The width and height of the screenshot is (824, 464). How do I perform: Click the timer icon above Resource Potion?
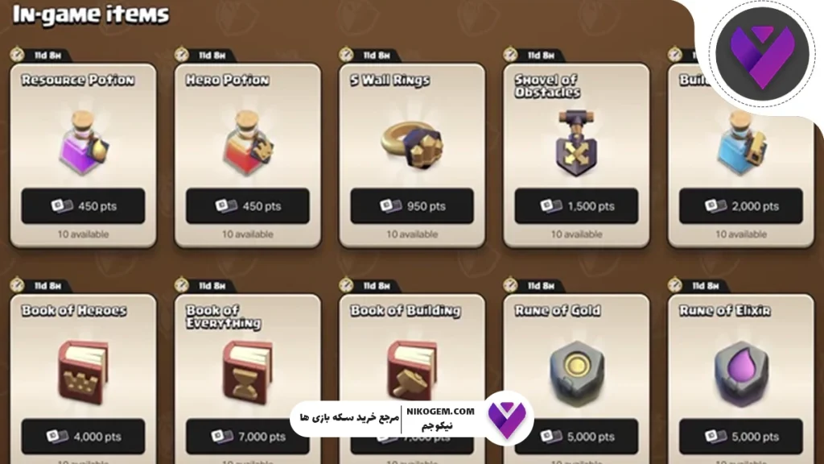pyautogui.click(x=17, y=54)
